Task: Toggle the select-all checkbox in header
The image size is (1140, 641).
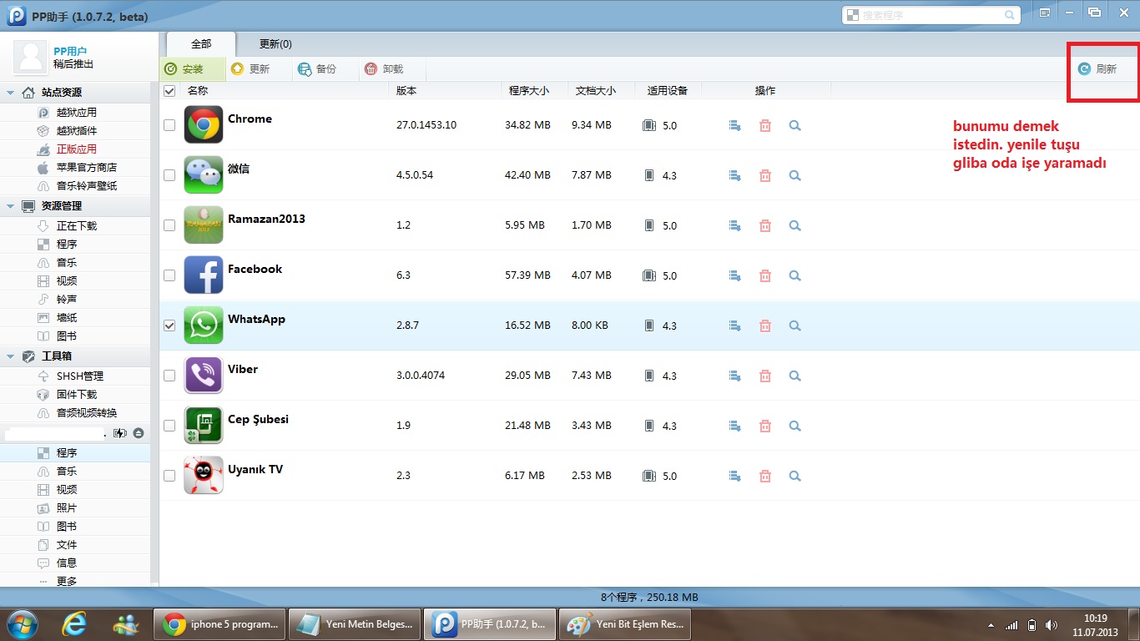Action: (x=169, y=91)
